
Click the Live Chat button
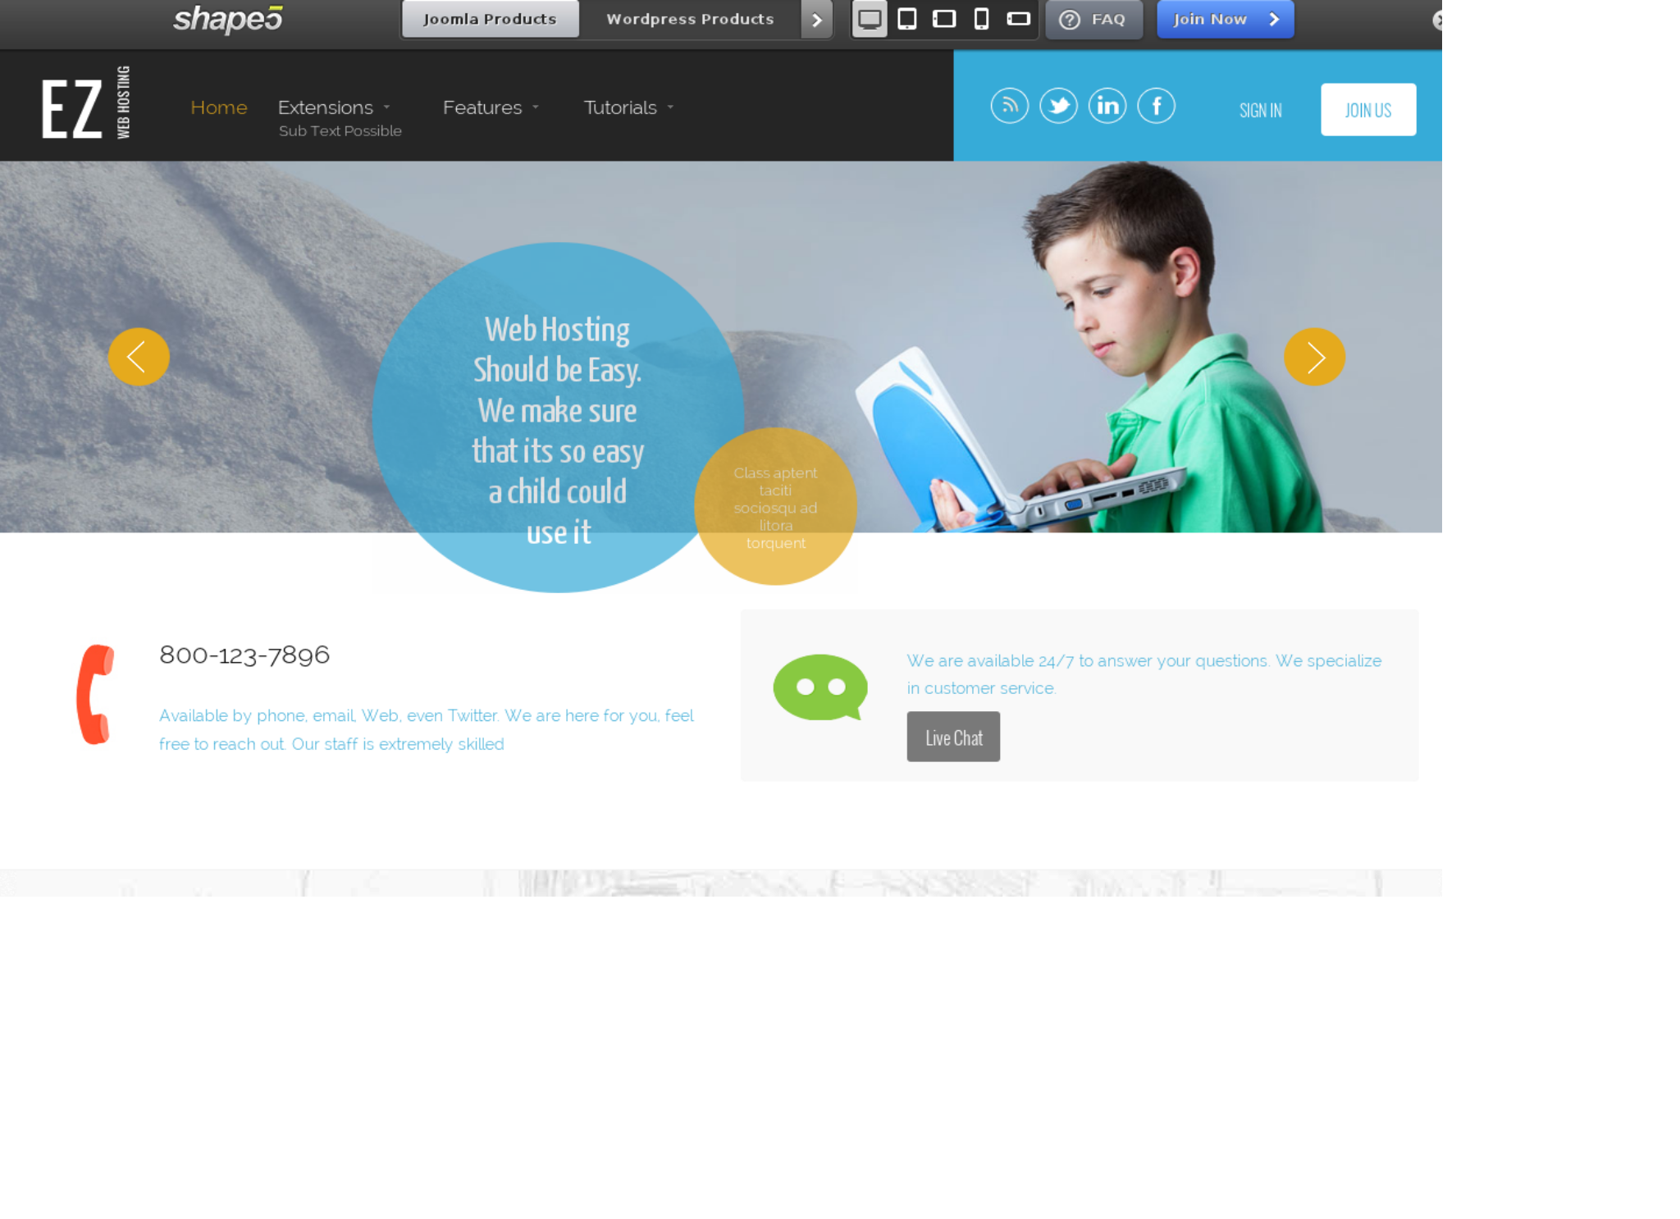pyautogui.click(x=952, y=737)
